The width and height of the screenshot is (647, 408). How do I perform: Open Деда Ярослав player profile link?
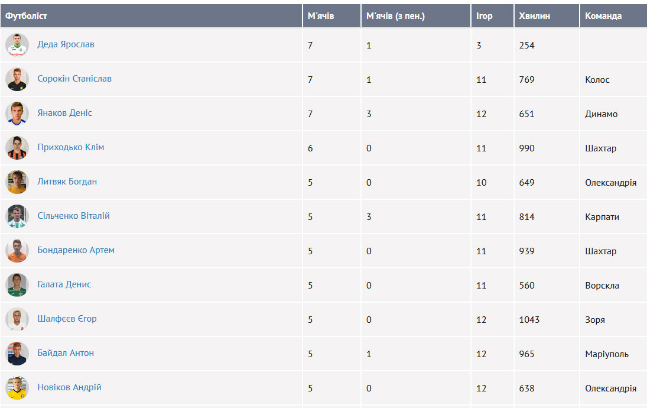point(66,44)
